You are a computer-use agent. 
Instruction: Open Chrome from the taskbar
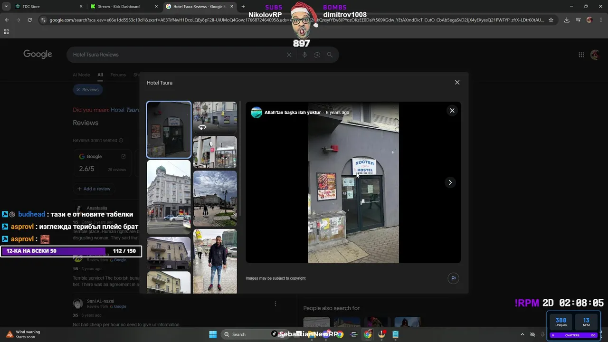368,334
